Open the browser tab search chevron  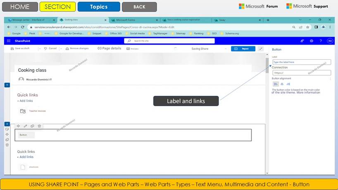pyautogui.click(x=300, y=20)
